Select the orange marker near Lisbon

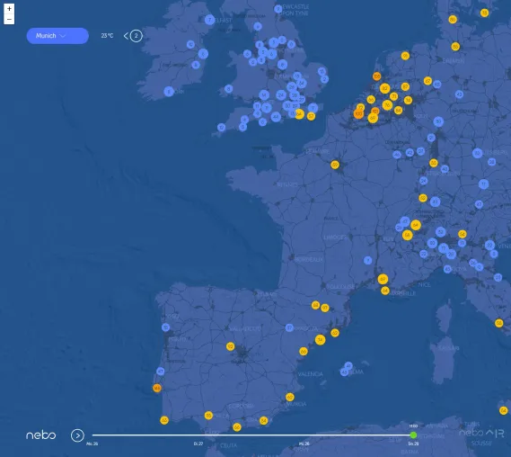[157, 388]
